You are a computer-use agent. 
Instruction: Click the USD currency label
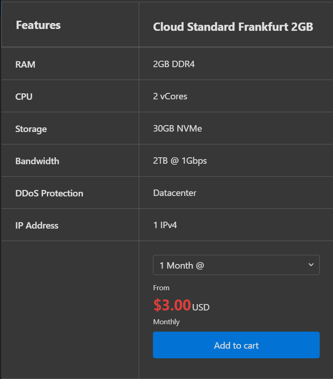pyautogui.click(x=201, y=307)
